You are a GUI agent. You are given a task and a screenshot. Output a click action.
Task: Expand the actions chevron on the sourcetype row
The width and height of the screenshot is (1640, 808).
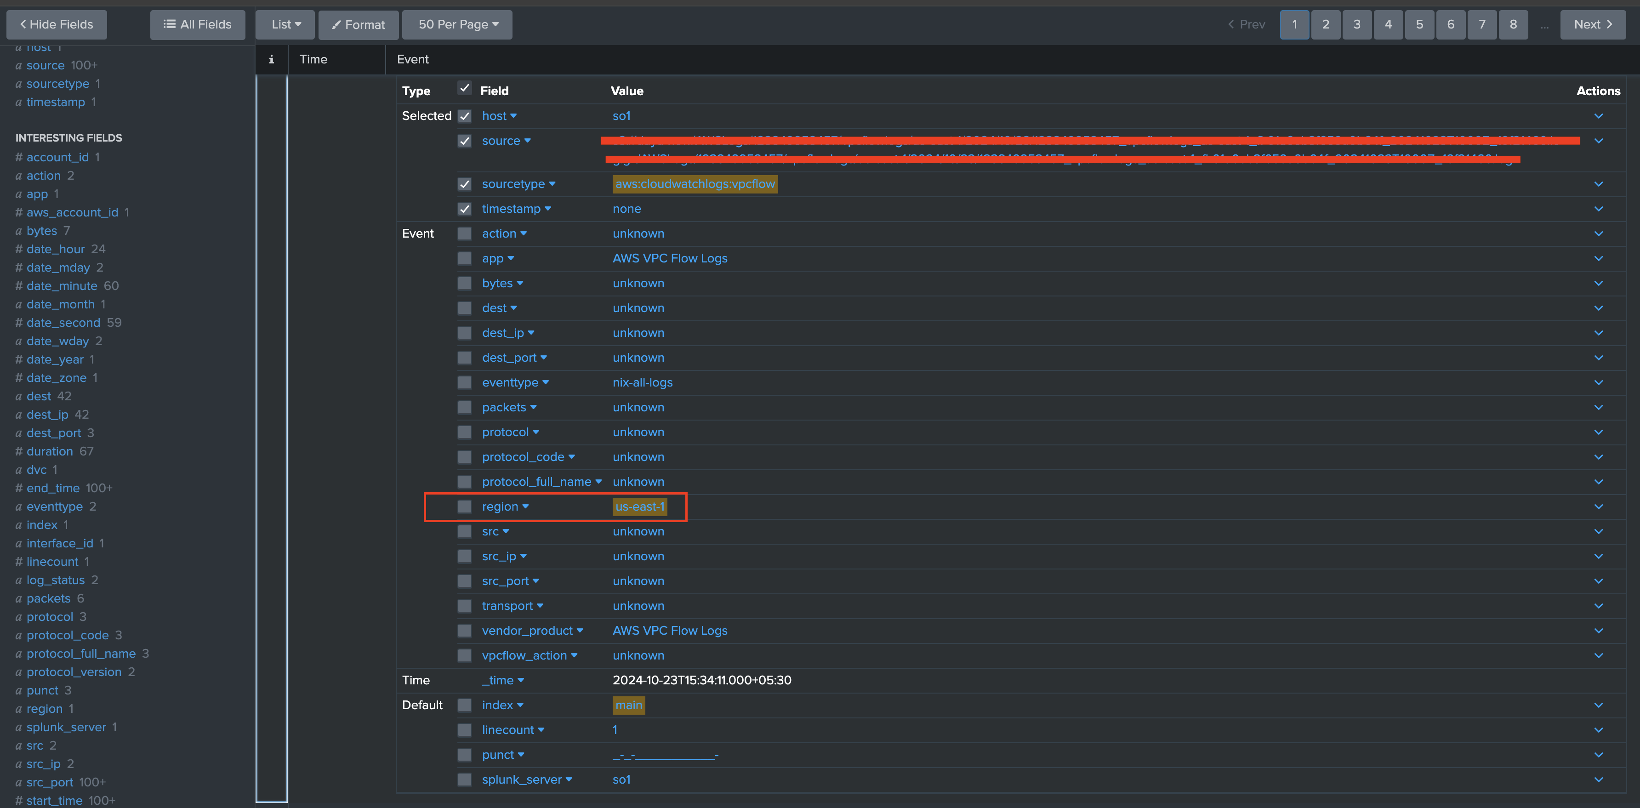click(1599, 184)
